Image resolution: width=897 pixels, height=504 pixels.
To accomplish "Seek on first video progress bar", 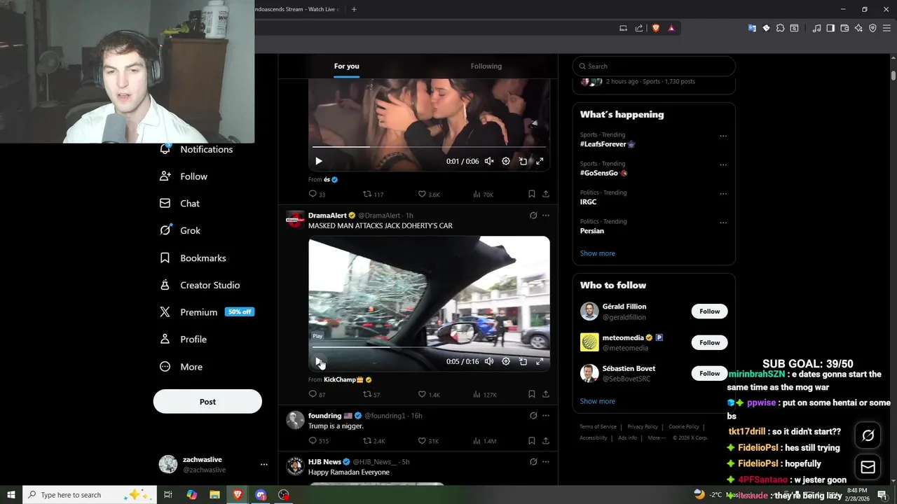I will [x=429, y=147].
